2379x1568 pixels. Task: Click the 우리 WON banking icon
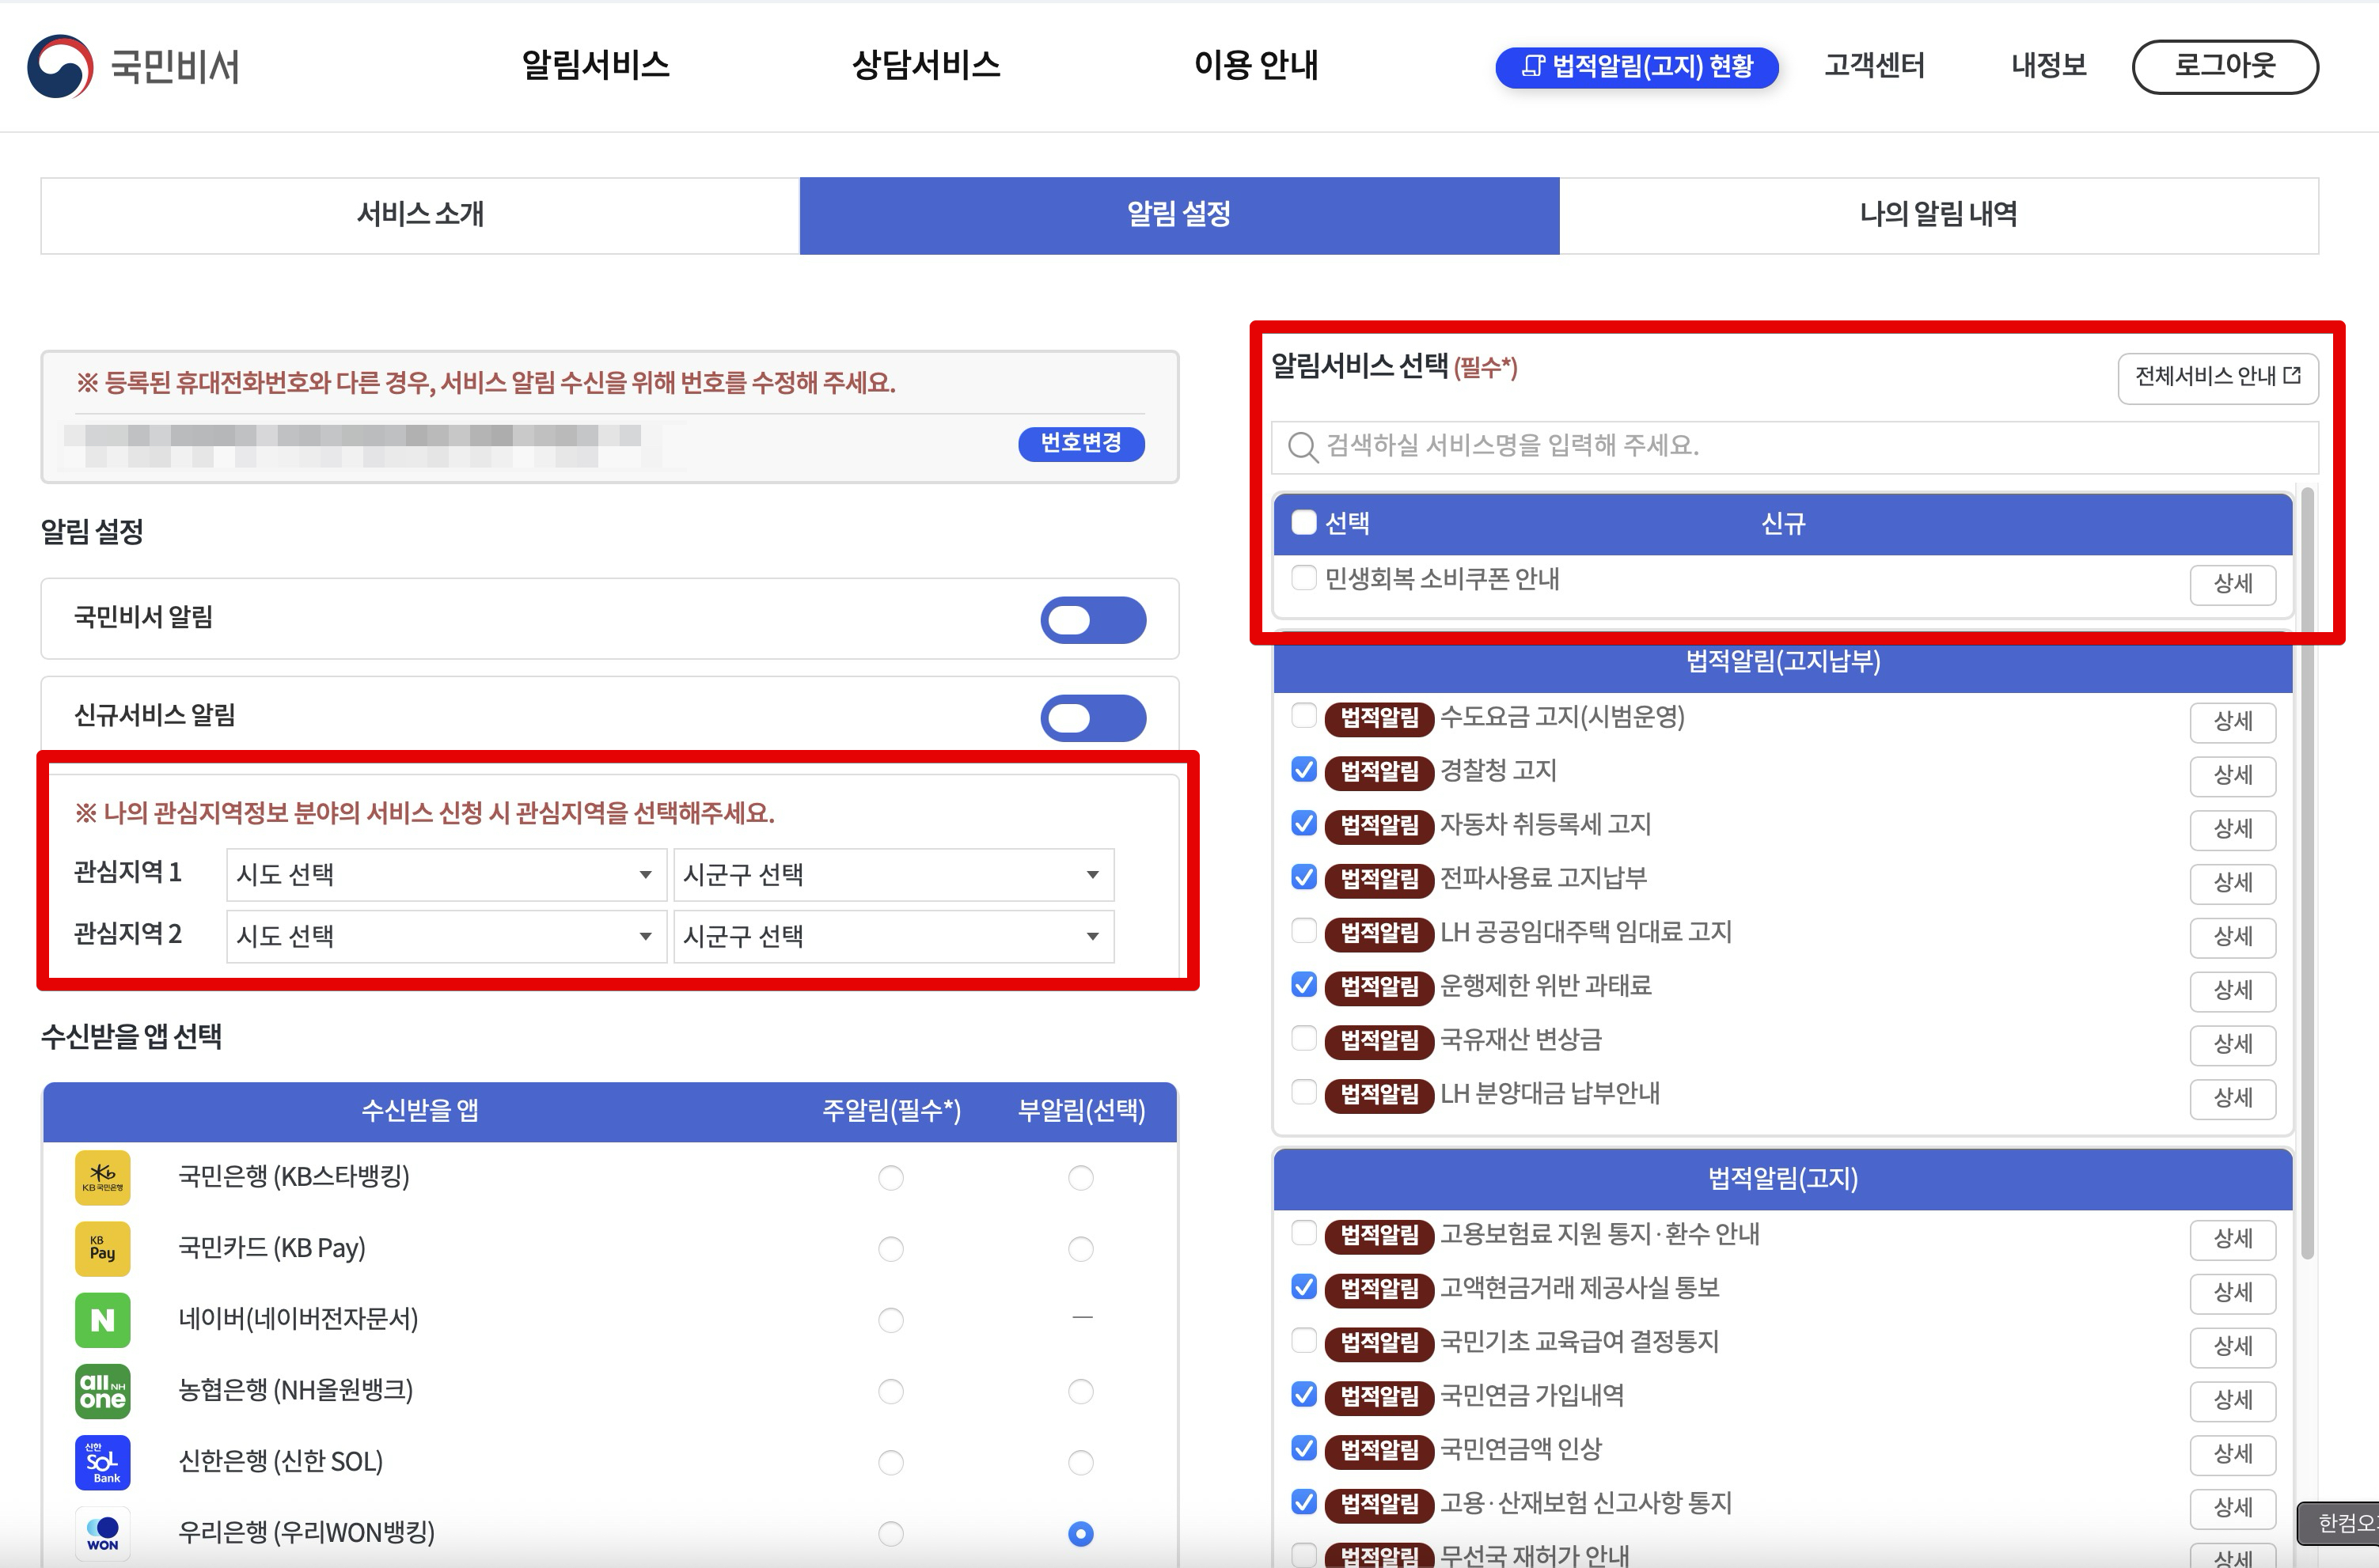point(103,1533)
